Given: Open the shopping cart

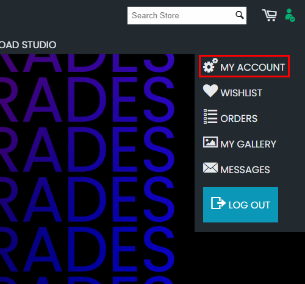Looking at the screenshot, I should [270, 15].
